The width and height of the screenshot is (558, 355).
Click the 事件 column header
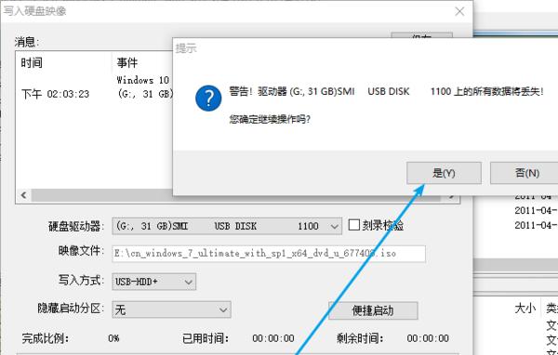pyautogui.click(x=127, y=63)
